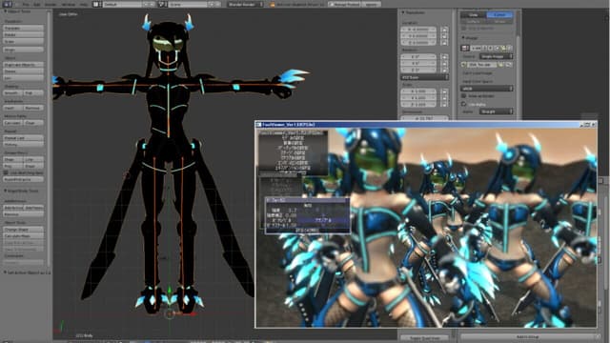Toggle the Rotation Z lock icon
The height and width of the screenshot is (343, 610).
pos(444,70)
